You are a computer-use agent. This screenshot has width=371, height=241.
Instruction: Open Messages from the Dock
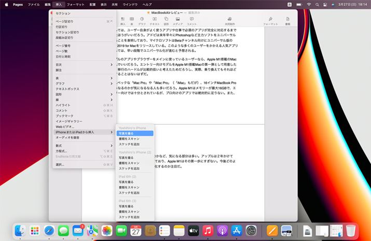coord(63,231)
